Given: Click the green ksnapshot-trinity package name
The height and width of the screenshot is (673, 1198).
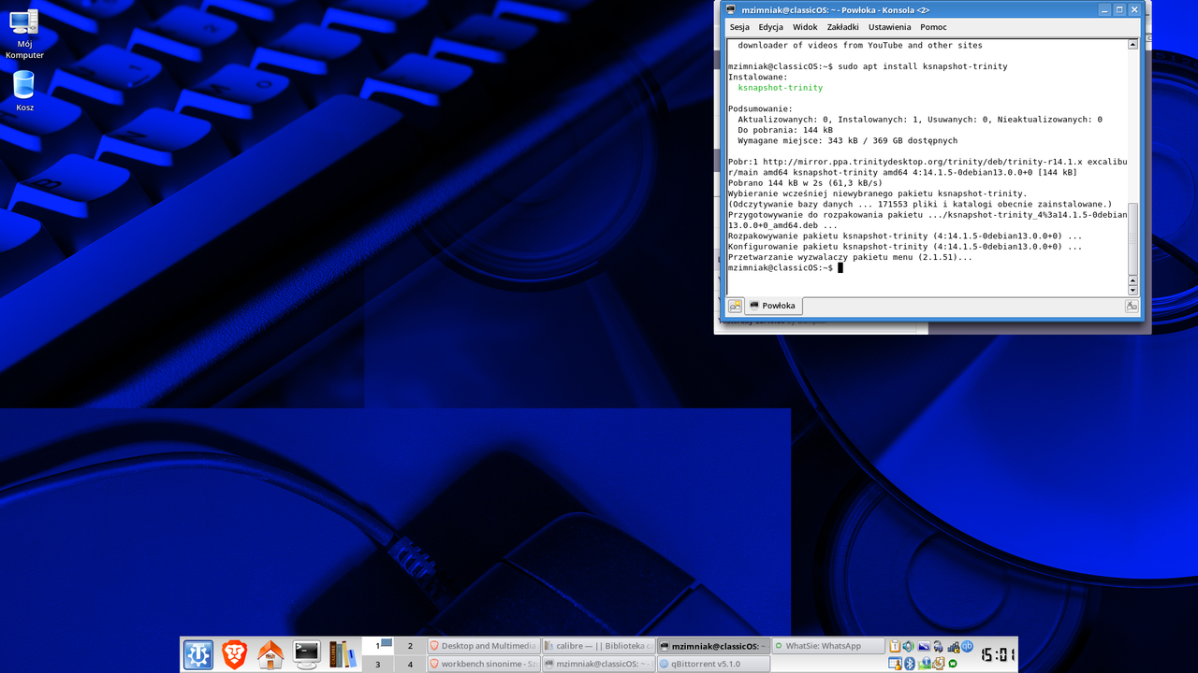Looking at the screenshot, I should (x=781, y=88).
